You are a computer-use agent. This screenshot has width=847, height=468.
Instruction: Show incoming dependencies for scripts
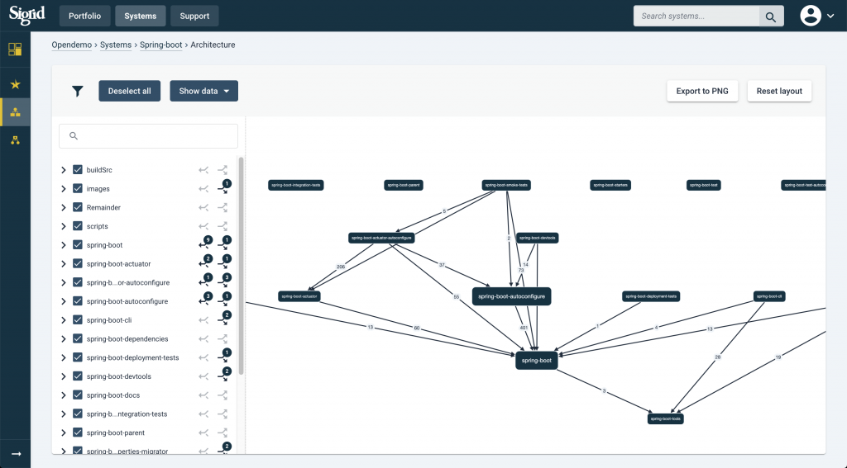tap(203, 226)
